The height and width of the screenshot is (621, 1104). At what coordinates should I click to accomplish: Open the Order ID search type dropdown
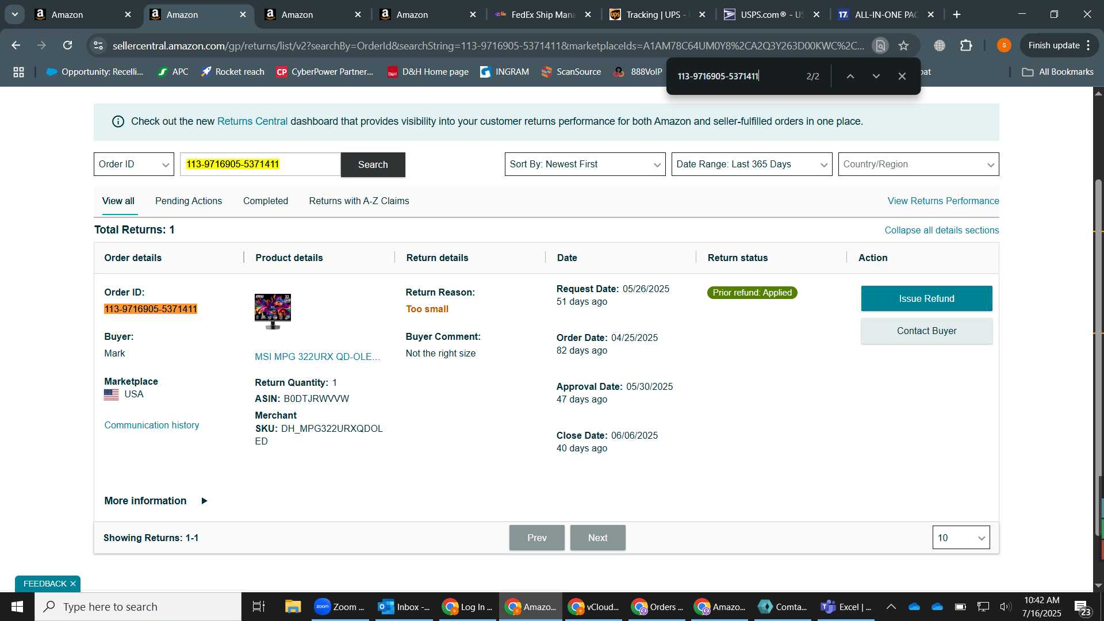pyautogui.click(x=134, y=164)
